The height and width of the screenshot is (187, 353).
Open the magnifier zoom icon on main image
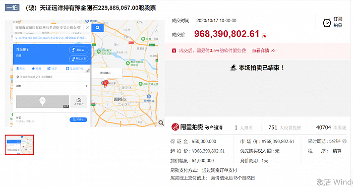161,123
